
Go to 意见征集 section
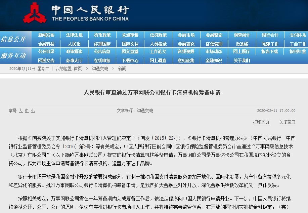[186, 60]
